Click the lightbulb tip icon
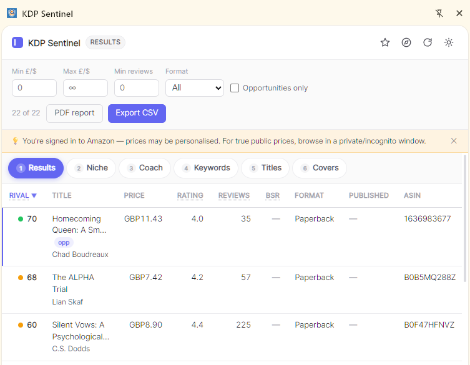This screenshot has height=365, width=470. point(15,141)
